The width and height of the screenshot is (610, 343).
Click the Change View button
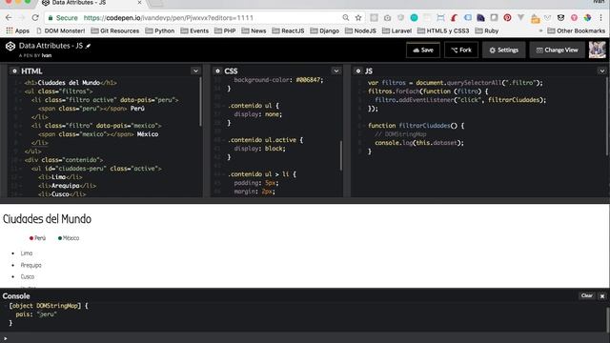point(557,50)
